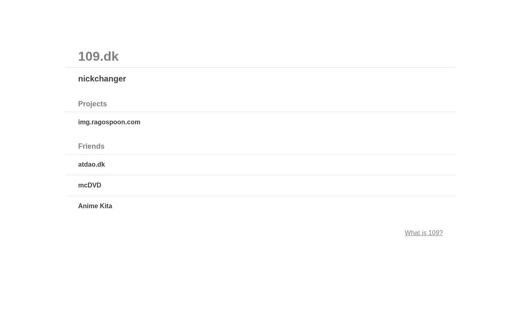This screenshot has height=326, width=521.
Task: Click the large gray 109.dk header
Action: click(x=98, y=56)
